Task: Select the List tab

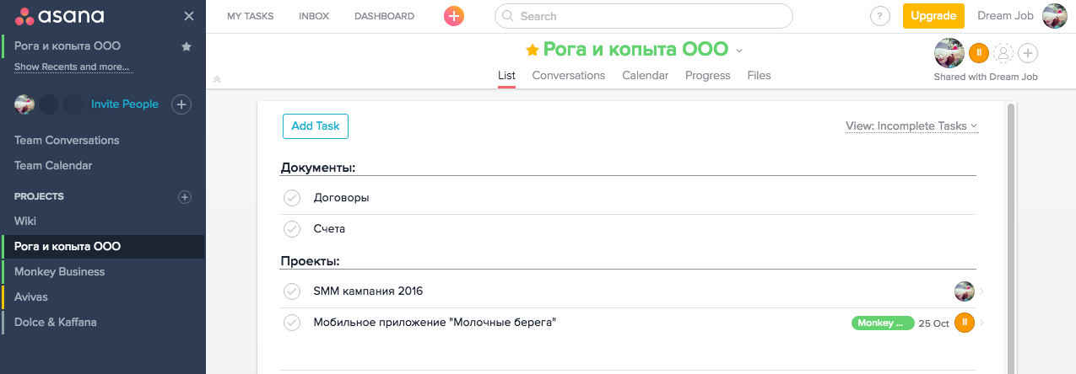Action: coord(506,76)
